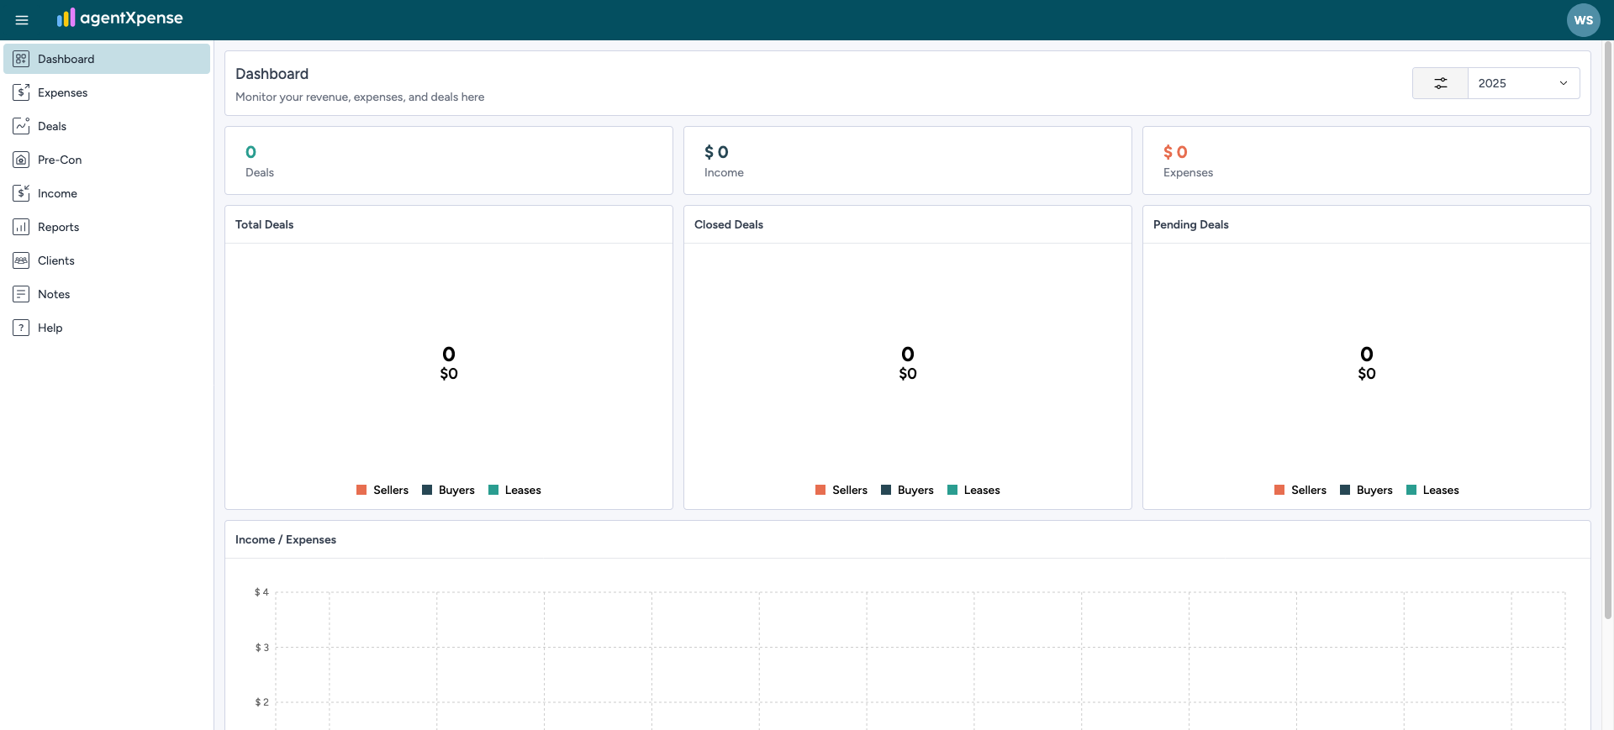
Task: Toggle the hamburger menu icon
Action: (22, 20)
